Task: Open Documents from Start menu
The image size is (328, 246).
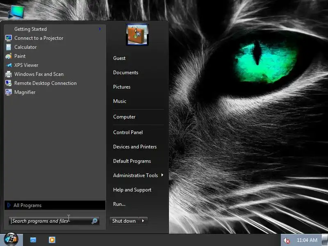Action: [x=125, y=73]
